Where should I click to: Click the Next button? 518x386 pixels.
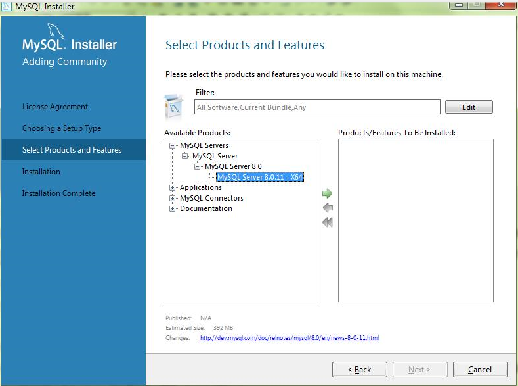coord(420,370)
